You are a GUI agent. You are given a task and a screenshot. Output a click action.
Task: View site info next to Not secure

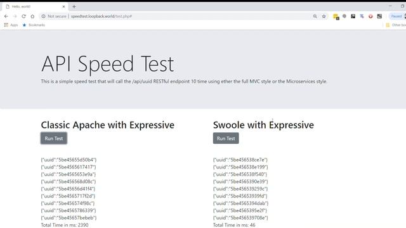[43, 16]
